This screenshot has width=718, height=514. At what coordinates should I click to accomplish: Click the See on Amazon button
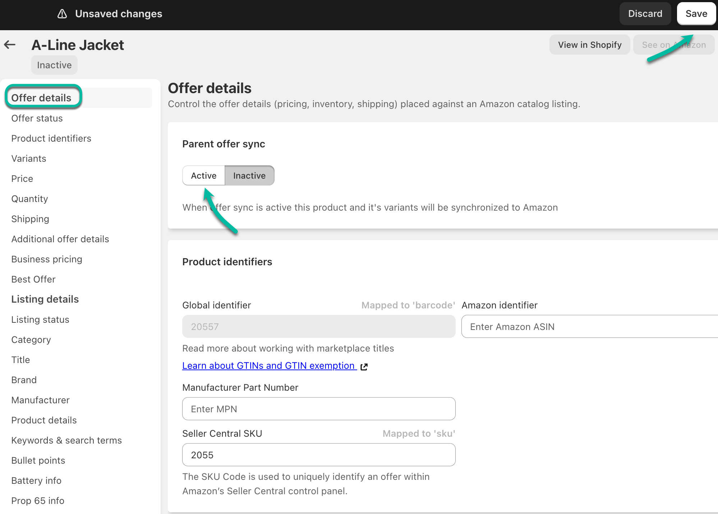click(x=674, y=45)
